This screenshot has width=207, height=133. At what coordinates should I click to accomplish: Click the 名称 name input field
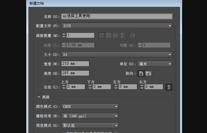pyautogui.click(x=117, y=16)
